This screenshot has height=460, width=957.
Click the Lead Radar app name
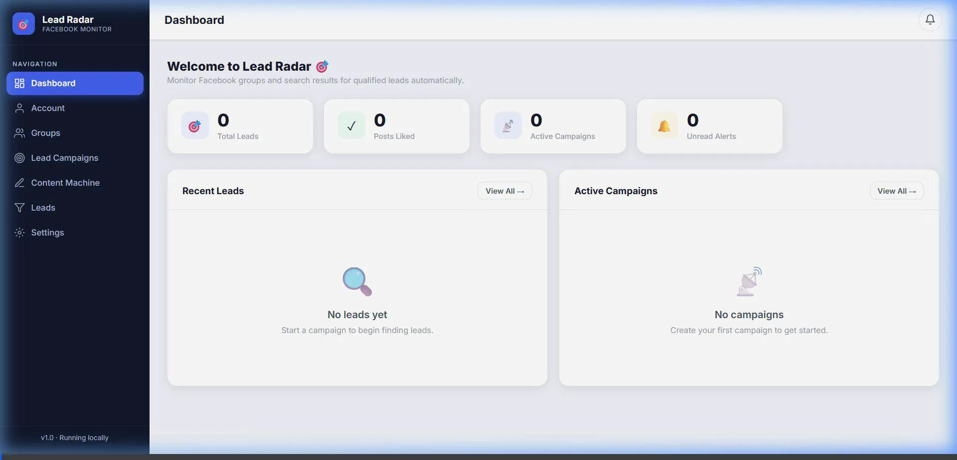click(68, 19)
